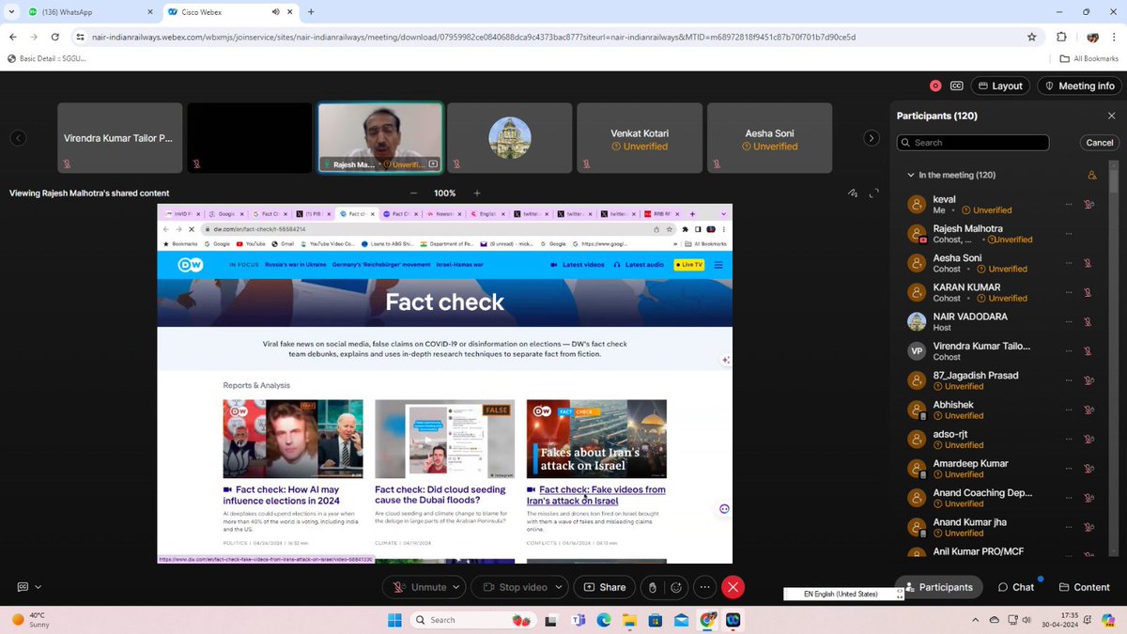Viewport: 1127px width, 634px height.
Task: Open the audio options dropdown beside Unmute
Action: click(x=457, y=587)
